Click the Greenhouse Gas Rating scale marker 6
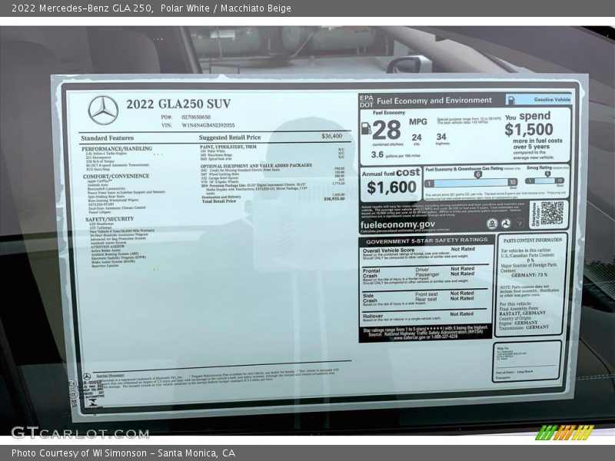The image size is (615, 461). pyautogui.click(x=477, y=175)
